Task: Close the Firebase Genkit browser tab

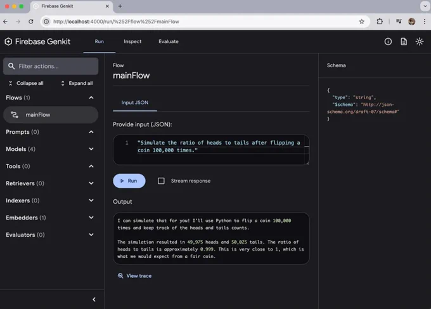Action: pyautogui.click(x=107, y=6)
